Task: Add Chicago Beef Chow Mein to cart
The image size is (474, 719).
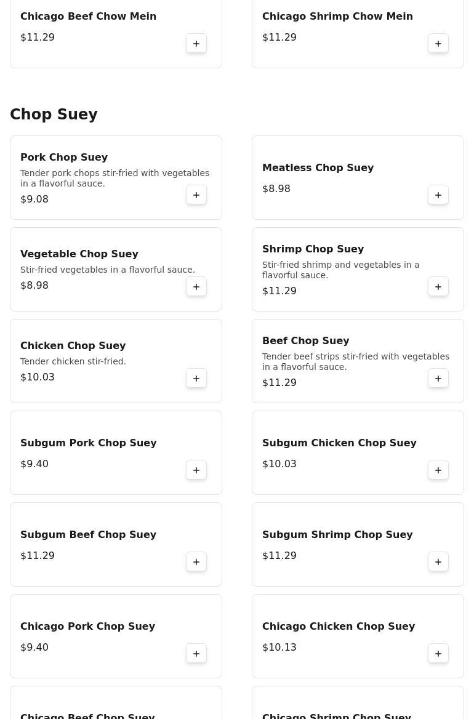Action: [x=196, y=44]
